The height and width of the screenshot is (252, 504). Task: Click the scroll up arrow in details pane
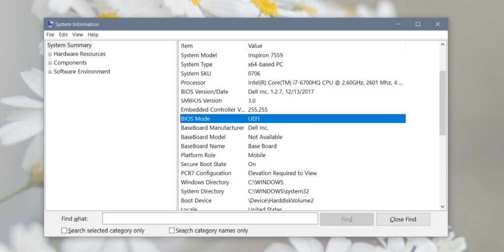pos(442,45)
